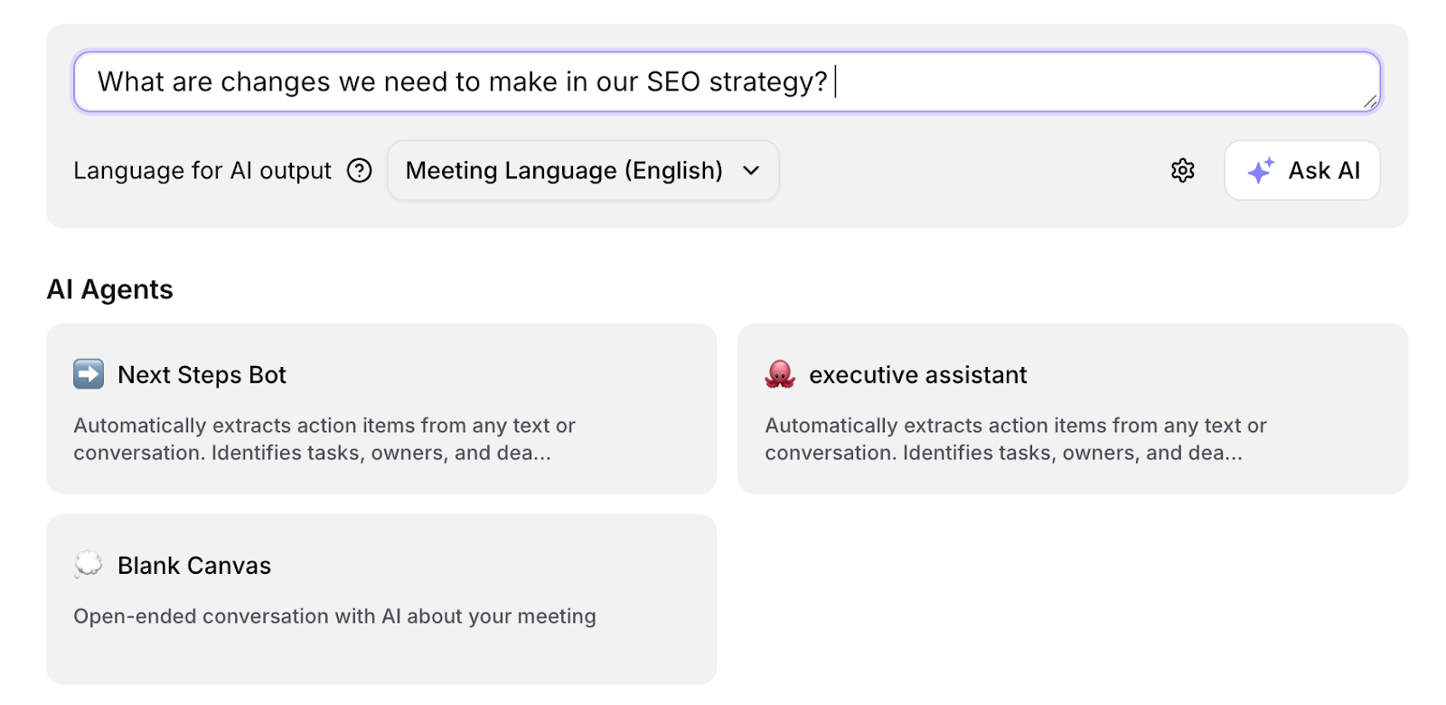
Task: Click the AI Agents section heading
Action: (x=110, y=289)
